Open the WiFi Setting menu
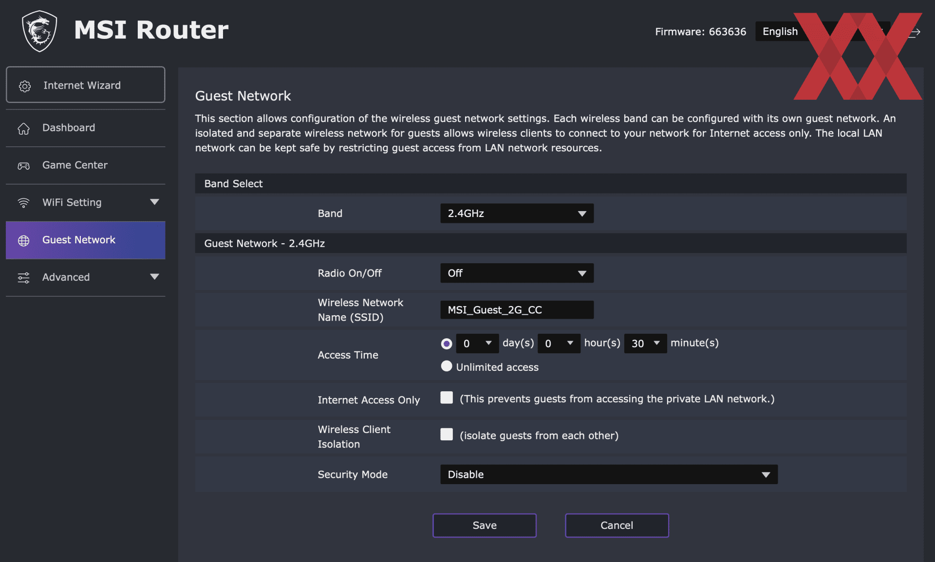Screen dimensions: 935x562 coord(86,202)
